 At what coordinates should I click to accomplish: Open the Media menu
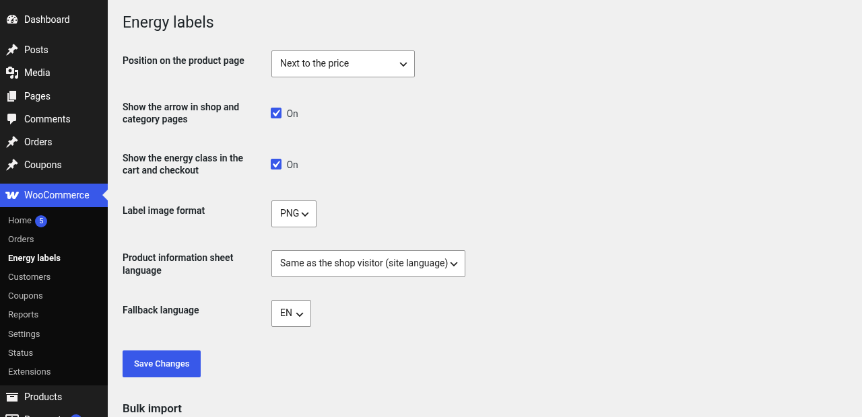point(54,73)
